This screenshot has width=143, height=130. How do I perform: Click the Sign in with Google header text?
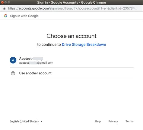point(24,16)
